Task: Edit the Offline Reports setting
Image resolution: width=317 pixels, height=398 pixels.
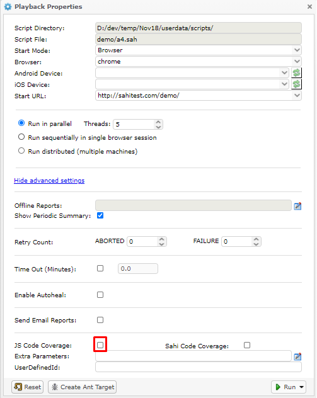Action: [x=297, y=206]
